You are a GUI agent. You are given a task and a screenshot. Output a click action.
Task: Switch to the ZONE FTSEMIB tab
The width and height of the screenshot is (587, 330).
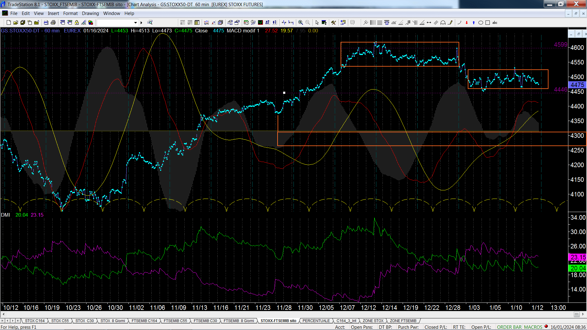click(403, 321)
